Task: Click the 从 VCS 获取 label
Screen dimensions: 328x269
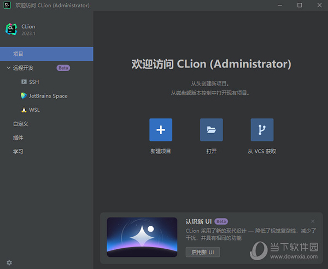Action: coord(262,151)
